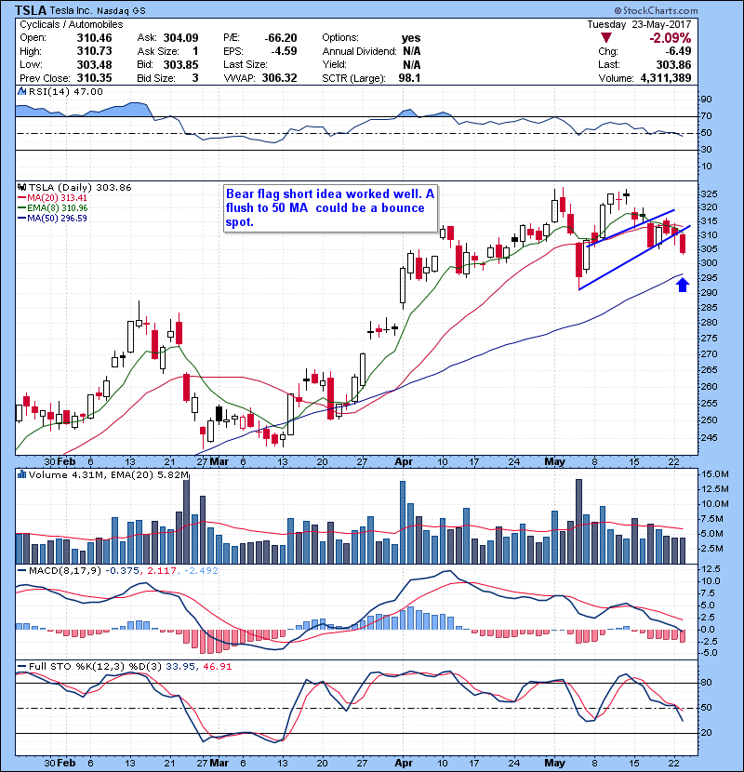Click the Yield N/A value
The image size is (744, 772).
tap(412, 64)
